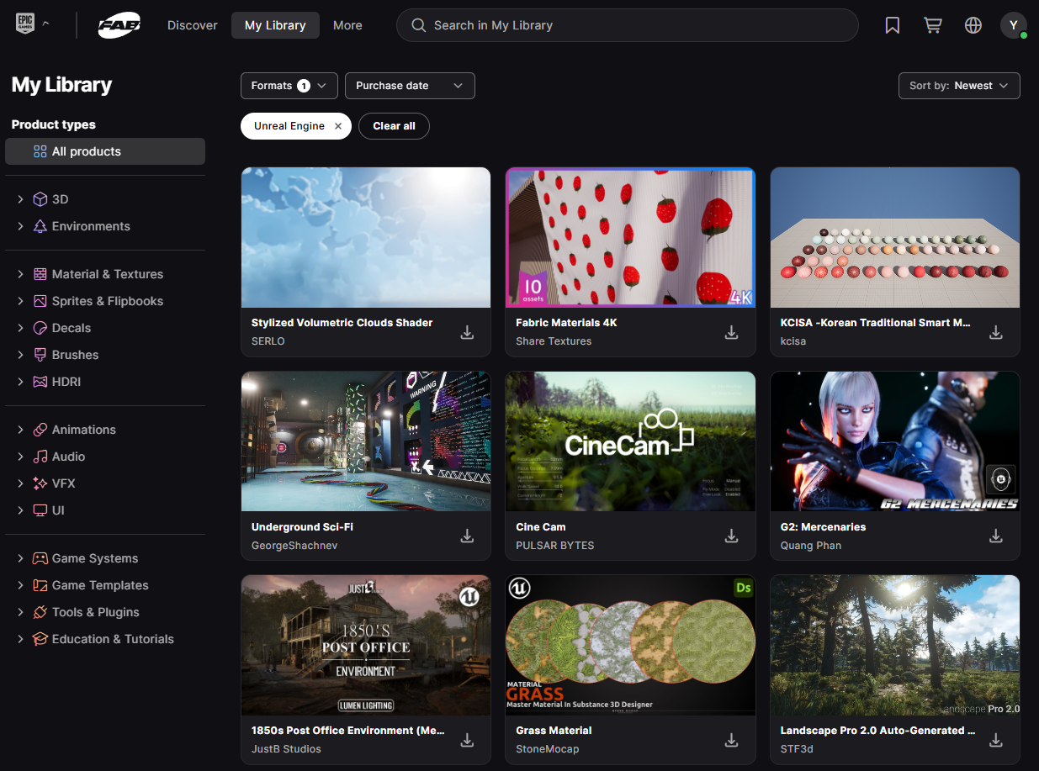
Task: Open seller JustB Studios page
Action: [x=286, y=749]
